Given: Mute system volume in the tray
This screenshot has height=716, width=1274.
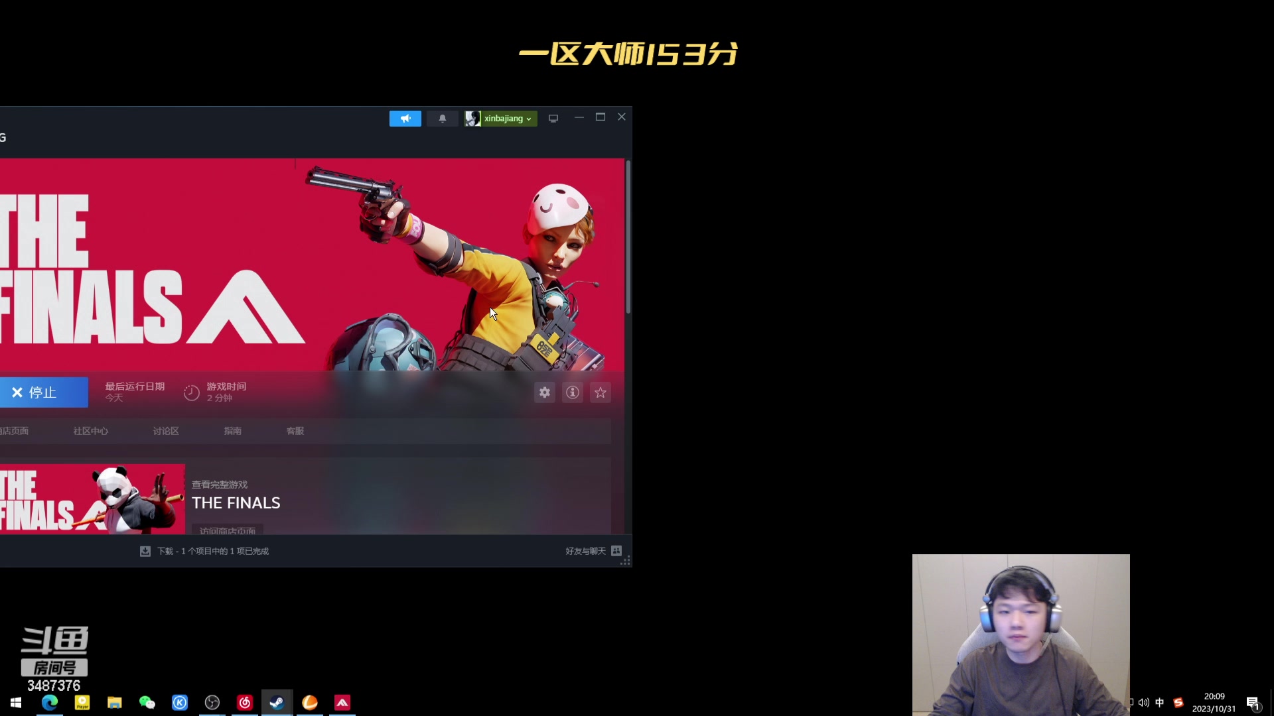Looking at the screenshot, I should [1144, 703].
